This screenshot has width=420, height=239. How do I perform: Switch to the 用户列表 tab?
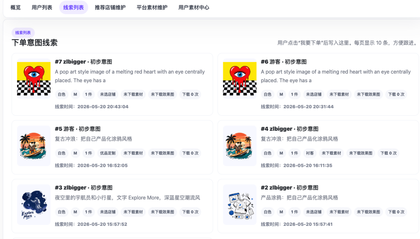(x=42, y=7)
